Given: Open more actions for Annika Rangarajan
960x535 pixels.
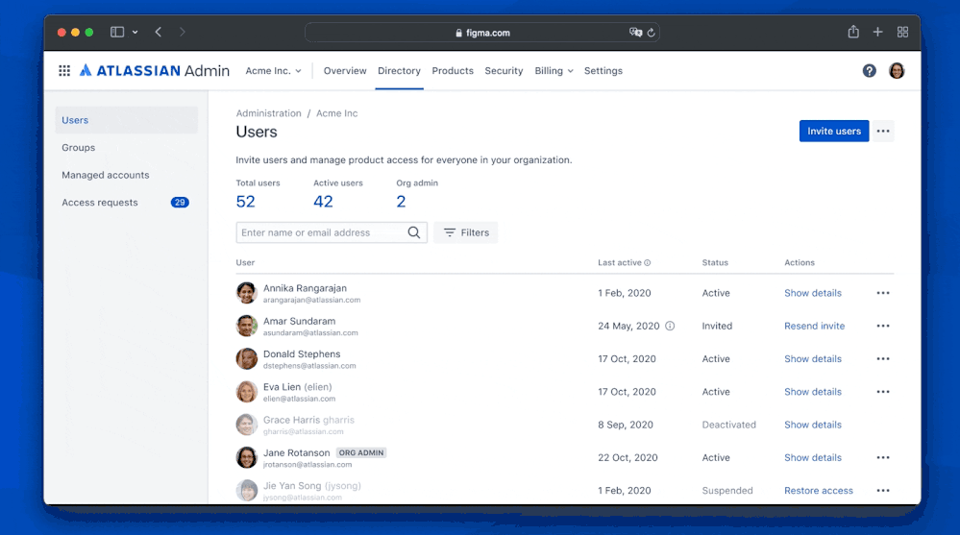Looking at the screenshot, I should point(883,293).
